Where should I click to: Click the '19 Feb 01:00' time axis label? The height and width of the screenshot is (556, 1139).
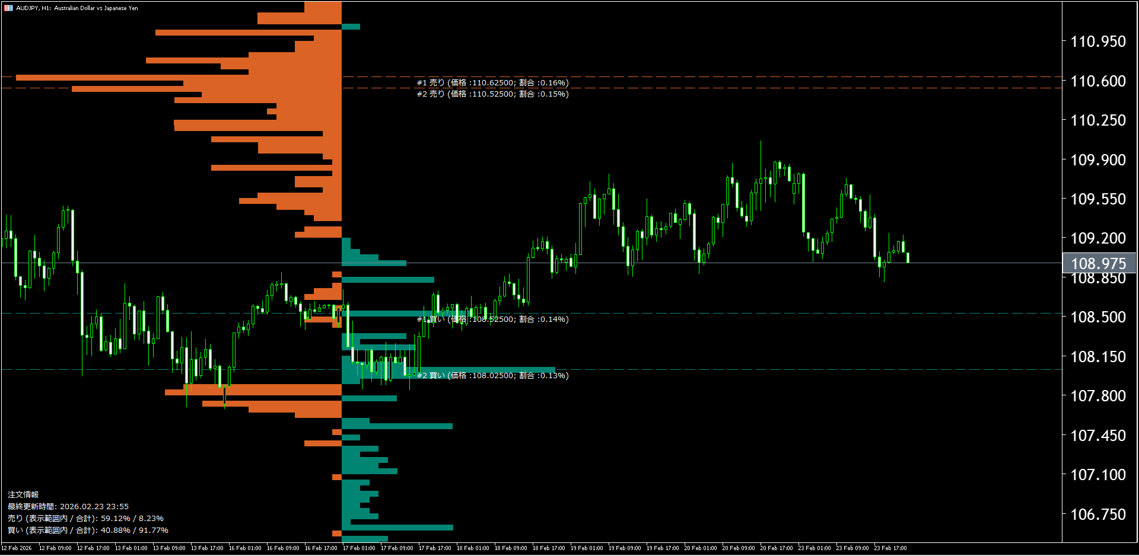(587, 548)
